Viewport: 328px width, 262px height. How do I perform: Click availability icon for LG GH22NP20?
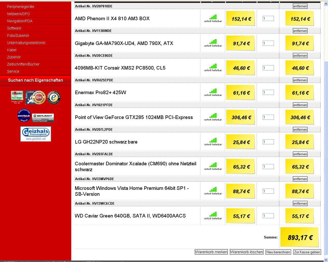pyautogui.click(x=213, y=140)
